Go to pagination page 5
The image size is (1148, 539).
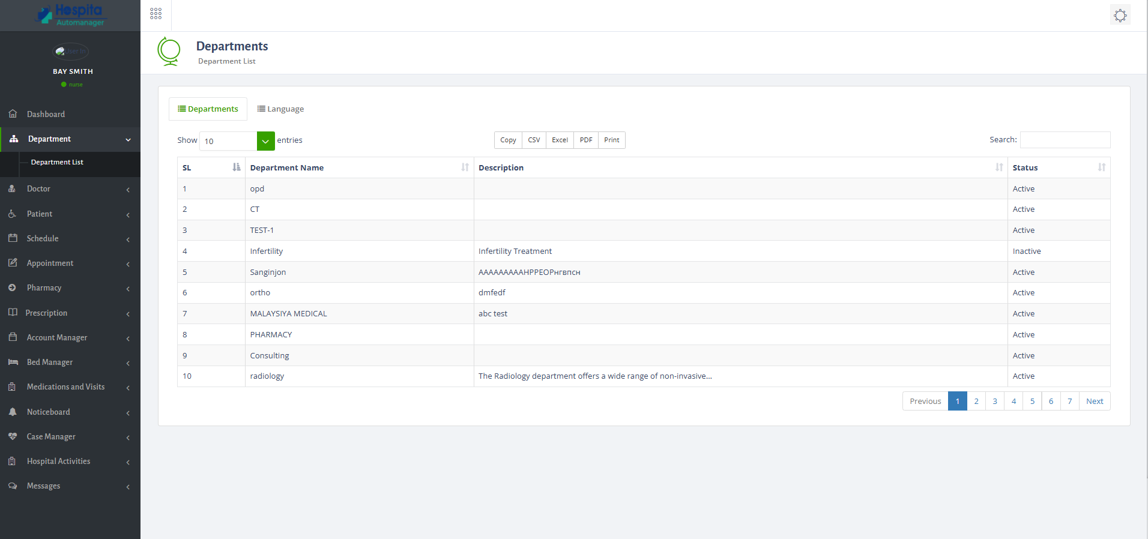tap(1032, 401)
